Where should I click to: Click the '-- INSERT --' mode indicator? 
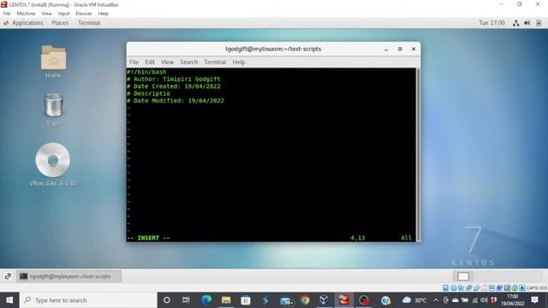148,238
